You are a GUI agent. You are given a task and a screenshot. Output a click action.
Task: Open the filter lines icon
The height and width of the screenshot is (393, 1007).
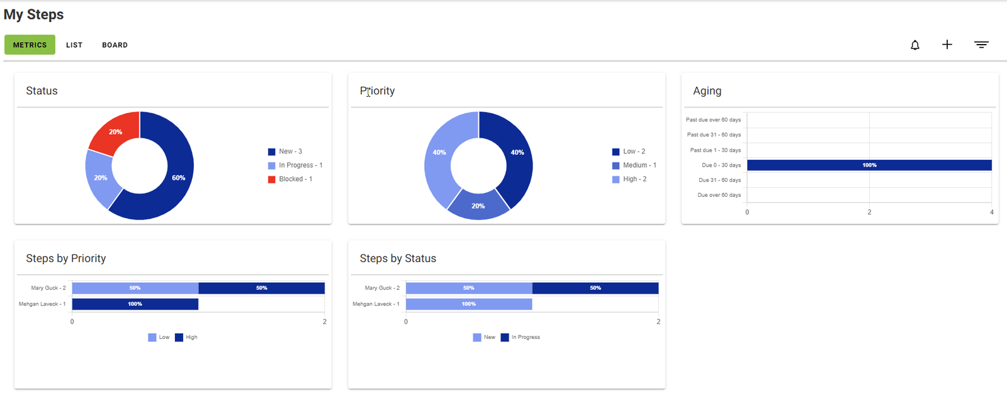click(x=981, y=45)
